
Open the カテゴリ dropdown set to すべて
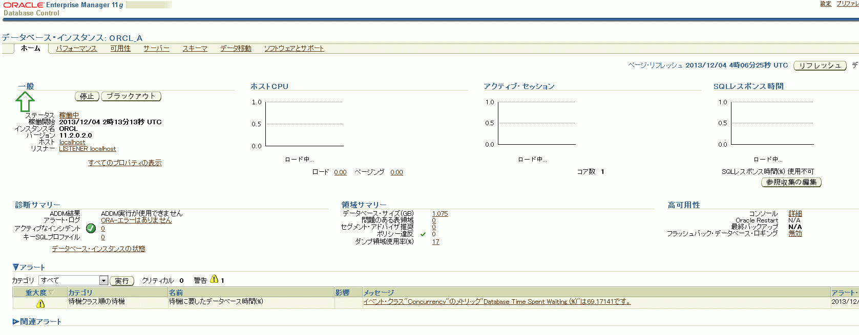coord(73,280)
